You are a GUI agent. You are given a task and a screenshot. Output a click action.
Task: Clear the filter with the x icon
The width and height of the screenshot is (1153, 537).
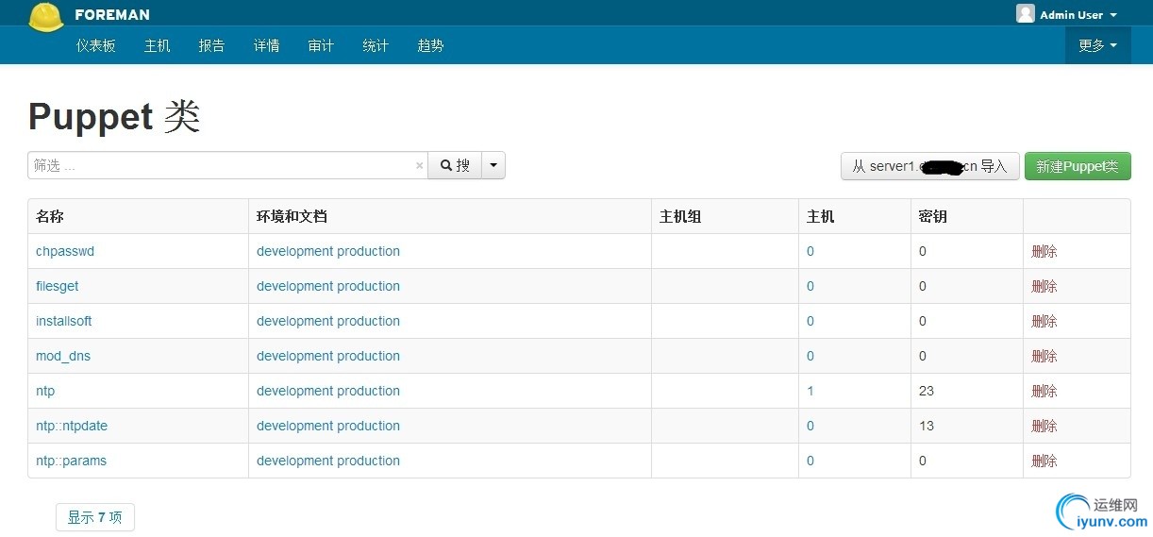pos(420,166)
